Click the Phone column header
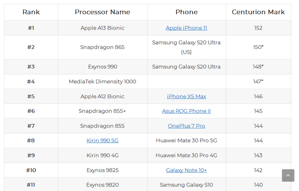The width and height of the screenshot is (299, 191). (187, 12)
